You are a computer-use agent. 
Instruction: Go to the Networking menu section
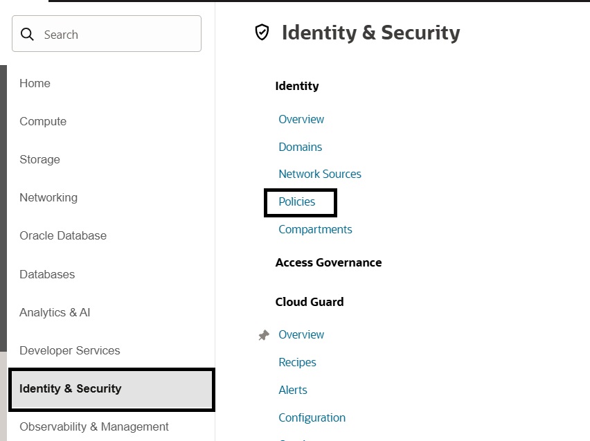tap(48, 197)
